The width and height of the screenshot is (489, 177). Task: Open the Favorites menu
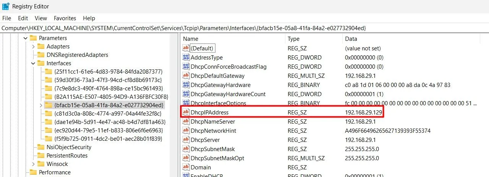point(65,18)
